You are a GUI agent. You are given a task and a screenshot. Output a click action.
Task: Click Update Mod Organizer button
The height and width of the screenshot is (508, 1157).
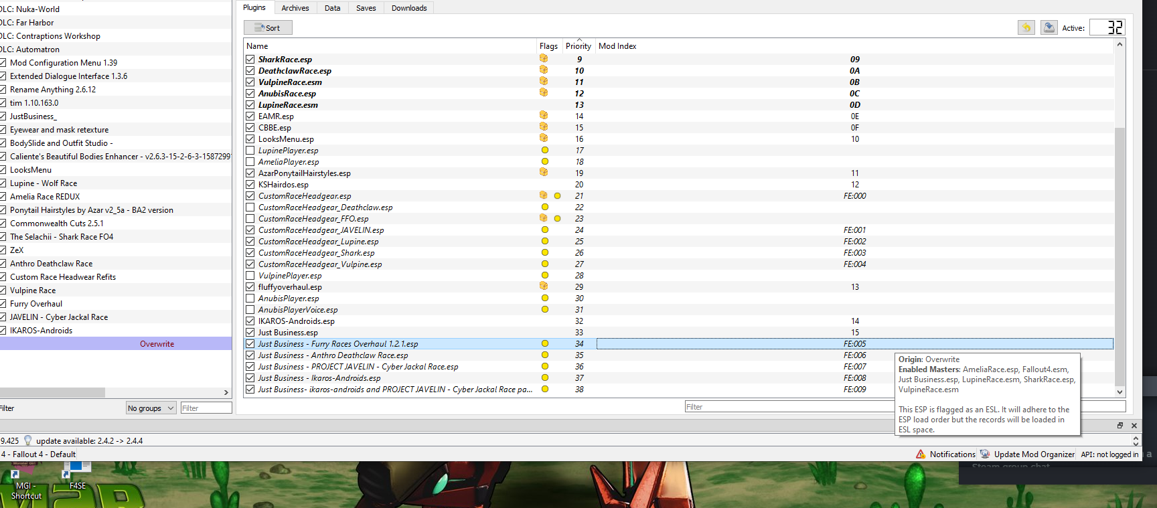[x=1027, y=454]
